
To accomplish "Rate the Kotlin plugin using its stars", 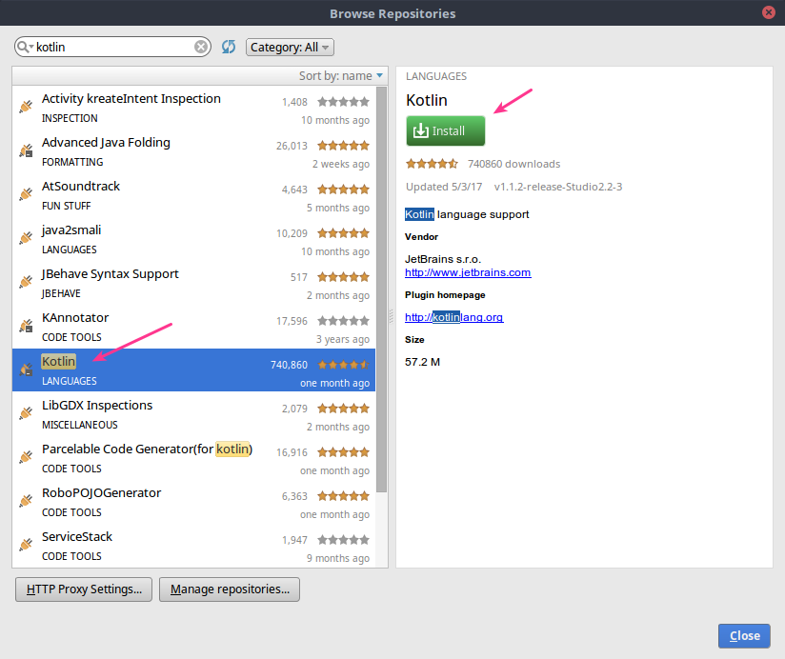I will pyautogui.click(x=431, y=163).
